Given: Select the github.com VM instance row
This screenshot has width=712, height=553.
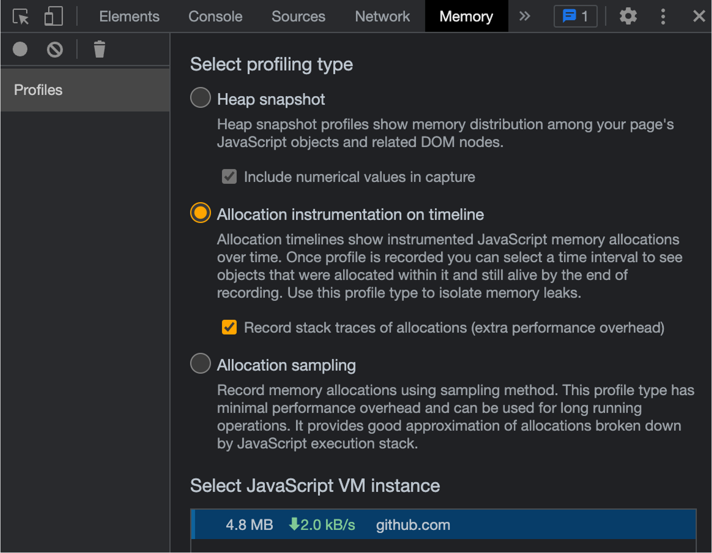Looking at the screenshot, I should click(443, 524).
